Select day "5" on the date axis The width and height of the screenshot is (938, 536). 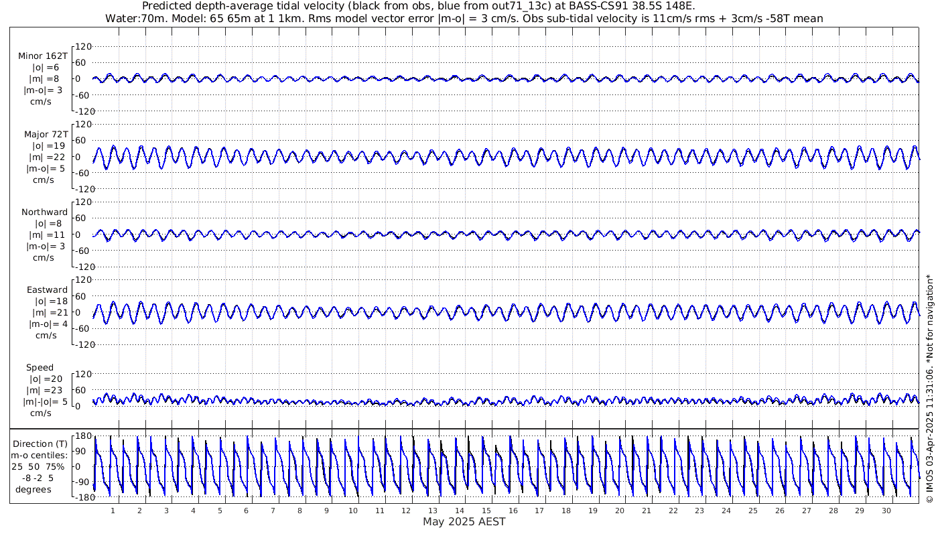click(219, 511)
